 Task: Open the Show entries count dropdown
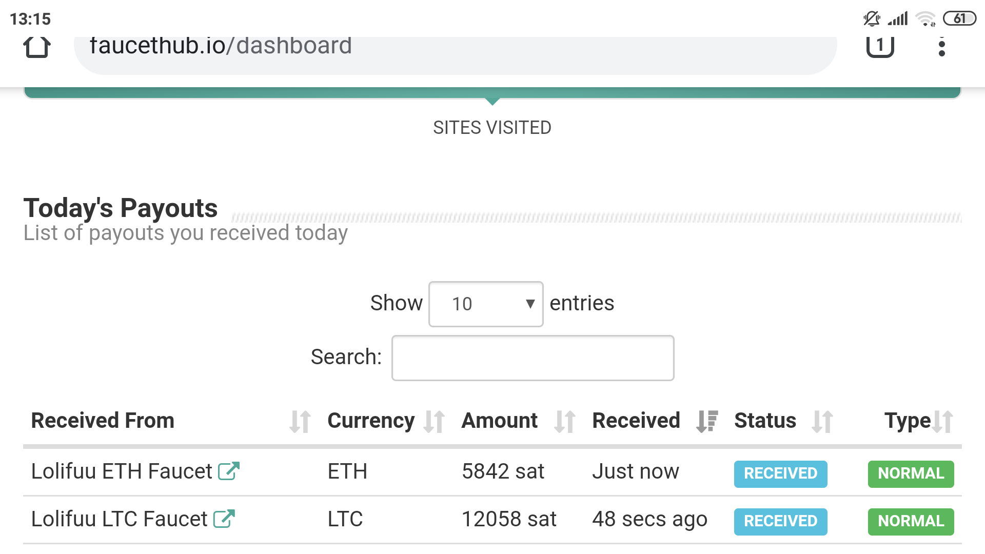[486, 304]
